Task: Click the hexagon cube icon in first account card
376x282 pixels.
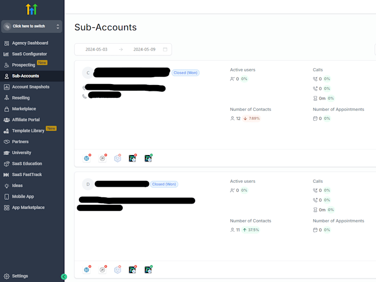Action: (117, 158)
